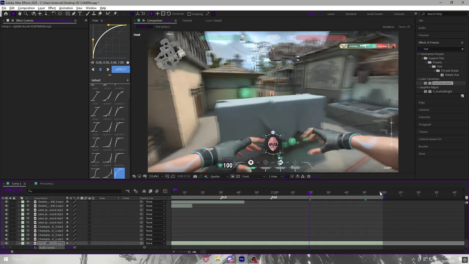Click the Region of Interest icon
This screenshot has width=469, height=264.
(233, 176)
